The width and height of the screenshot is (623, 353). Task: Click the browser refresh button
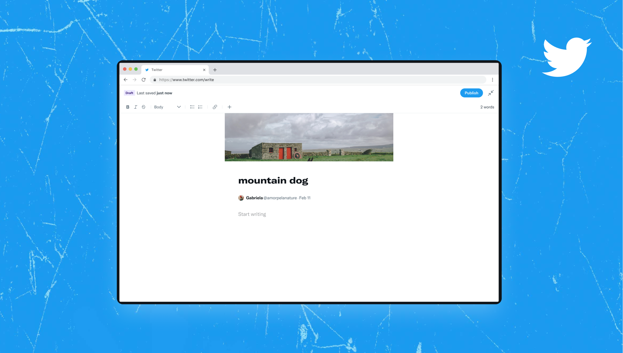click(143, 80)
